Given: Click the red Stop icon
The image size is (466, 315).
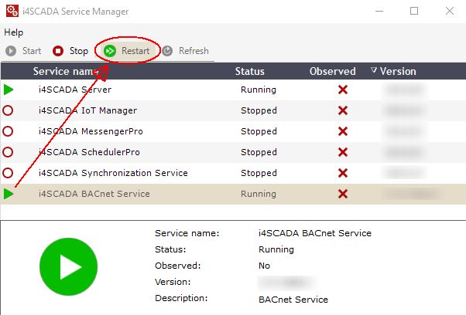Looking at the screenshot, I should [x=58, y=51].
